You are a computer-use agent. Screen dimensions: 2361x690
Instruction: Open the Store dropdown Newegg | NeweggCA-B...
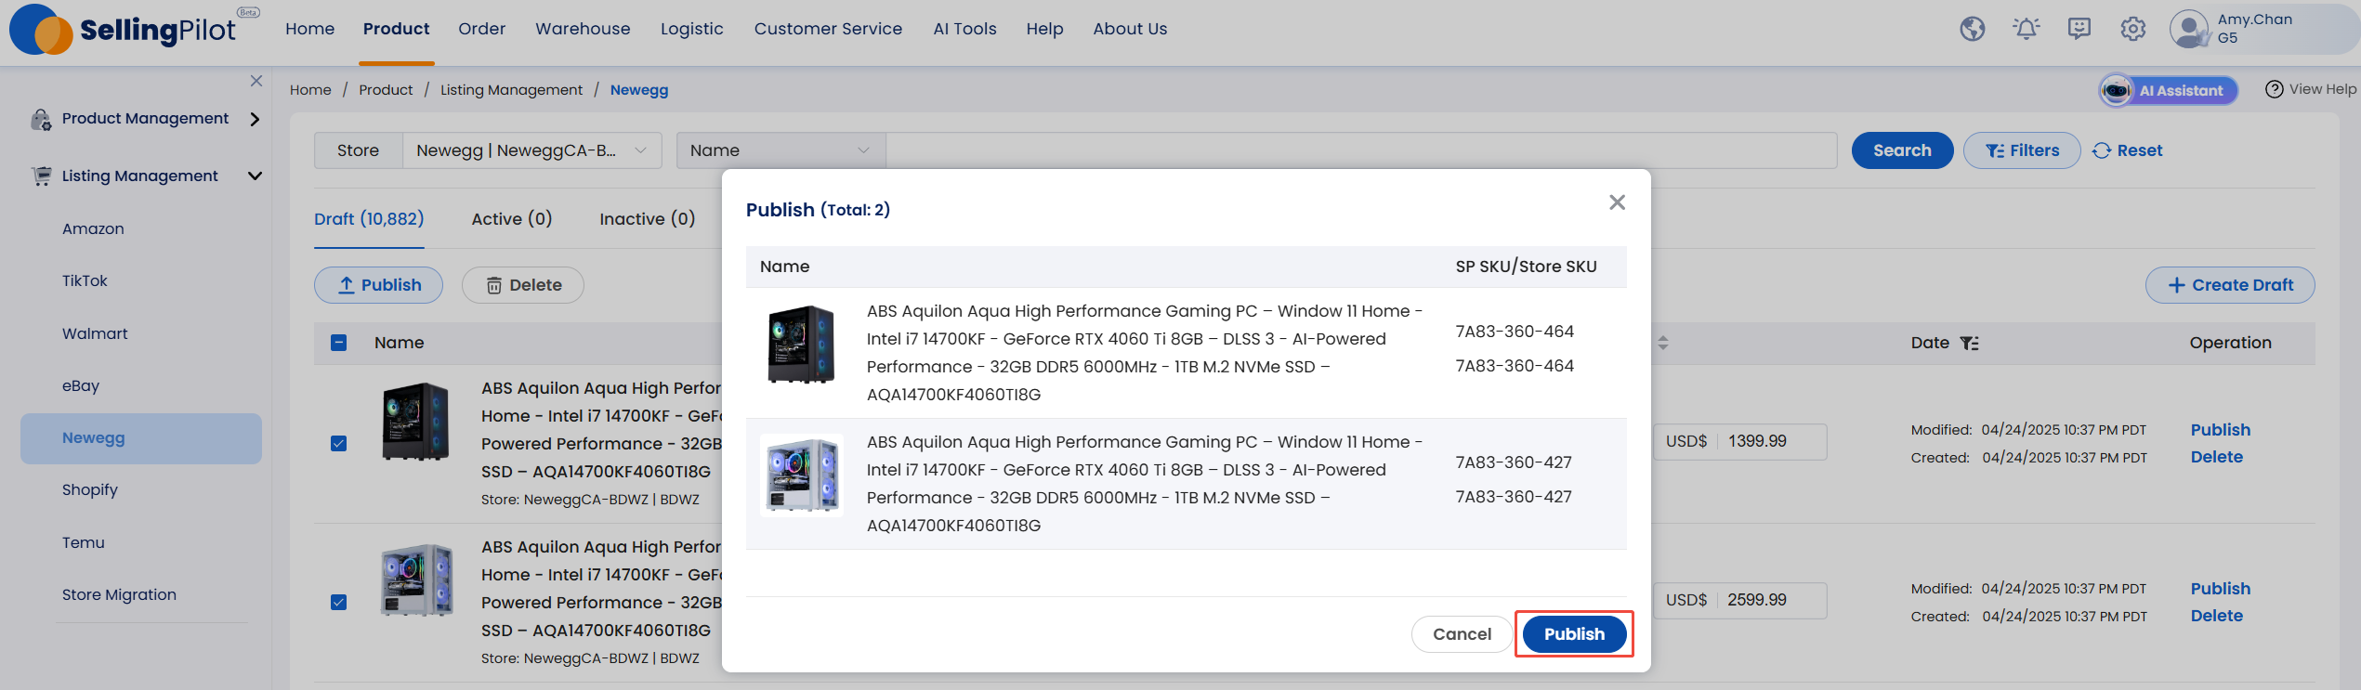[531, 150]
